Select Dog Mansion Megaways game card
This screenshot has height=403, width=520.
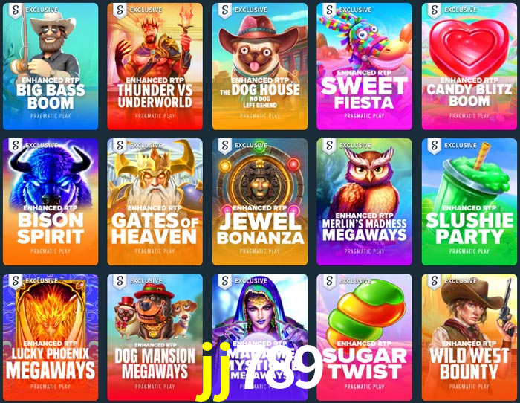point(155,338)
